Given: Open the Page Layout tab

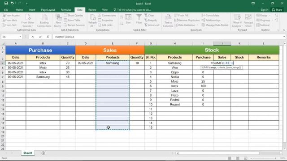Looking at the screenshot, I should click(48, 10).
